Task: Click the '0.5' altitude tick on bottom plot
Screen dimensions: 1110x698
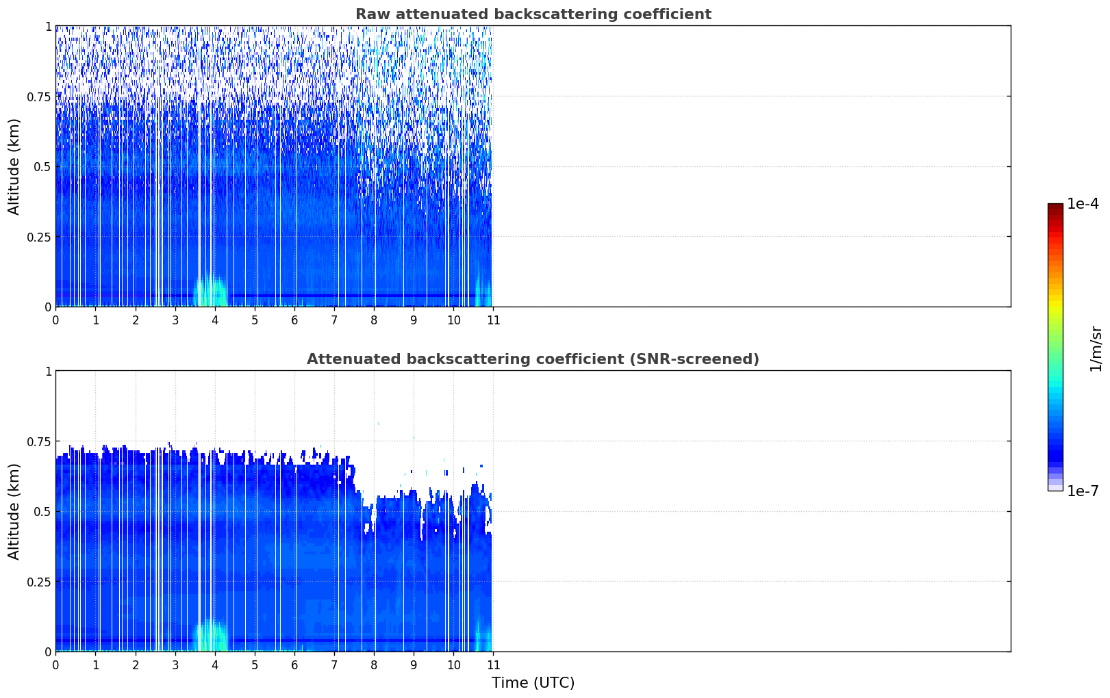Action: 42,511
